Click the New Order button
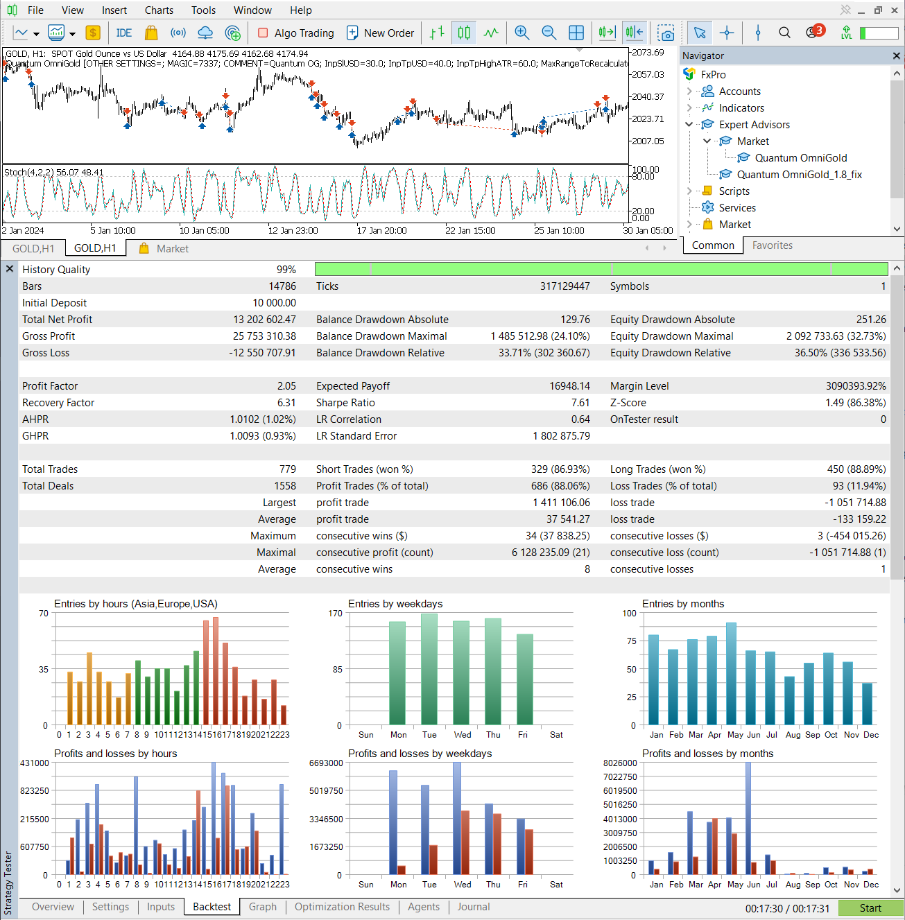The image size is (905, 920). click(380, 33)
